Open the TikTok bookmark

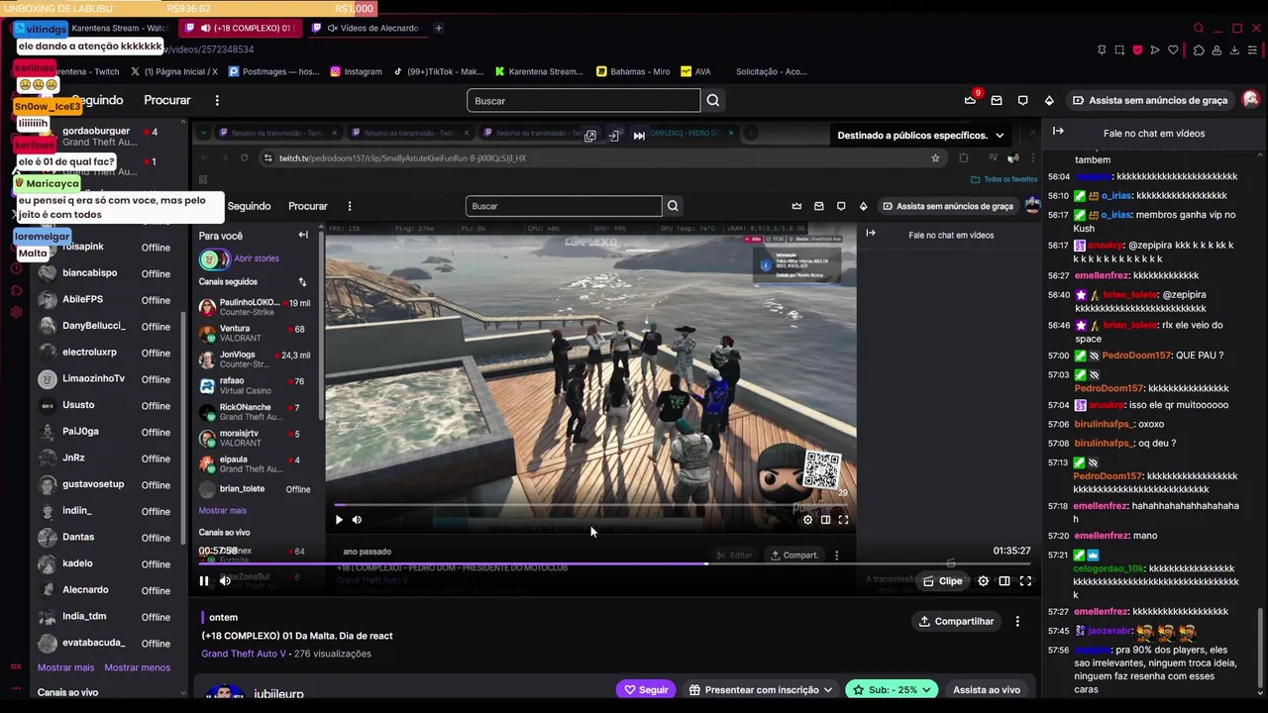point(439,71)
